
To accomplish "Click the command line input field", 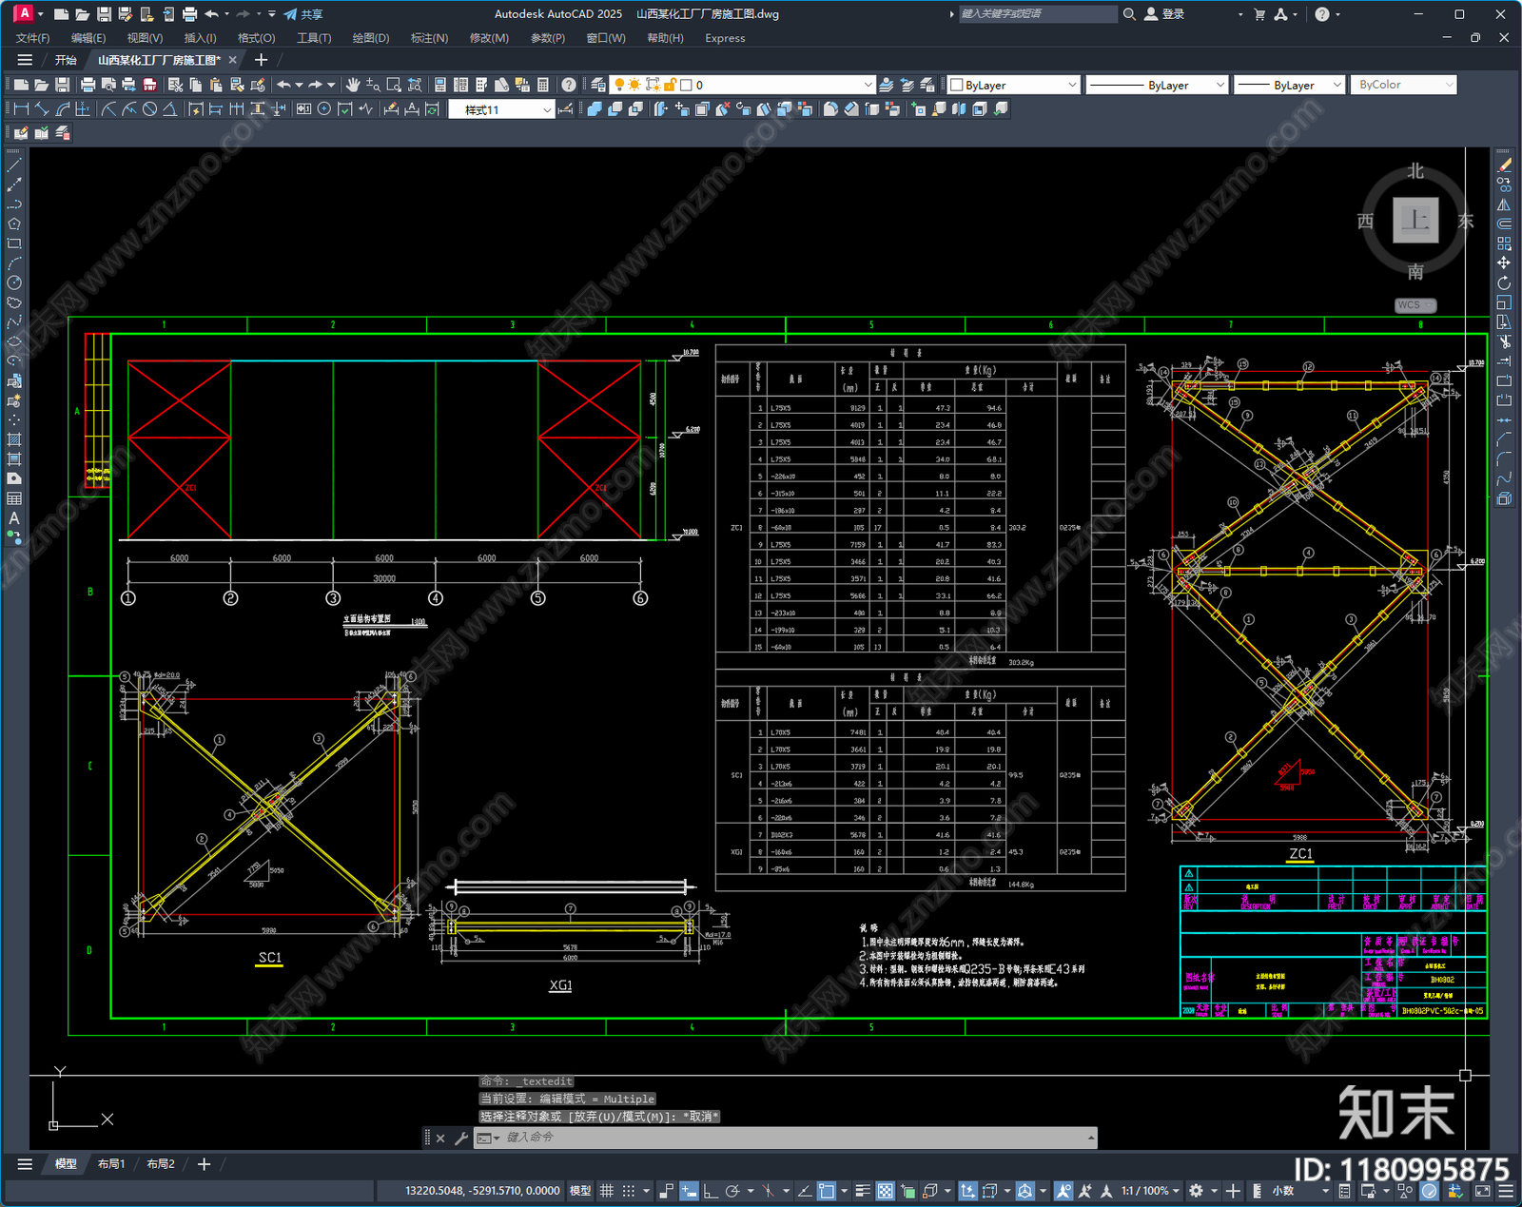I will pos(795,1138).
